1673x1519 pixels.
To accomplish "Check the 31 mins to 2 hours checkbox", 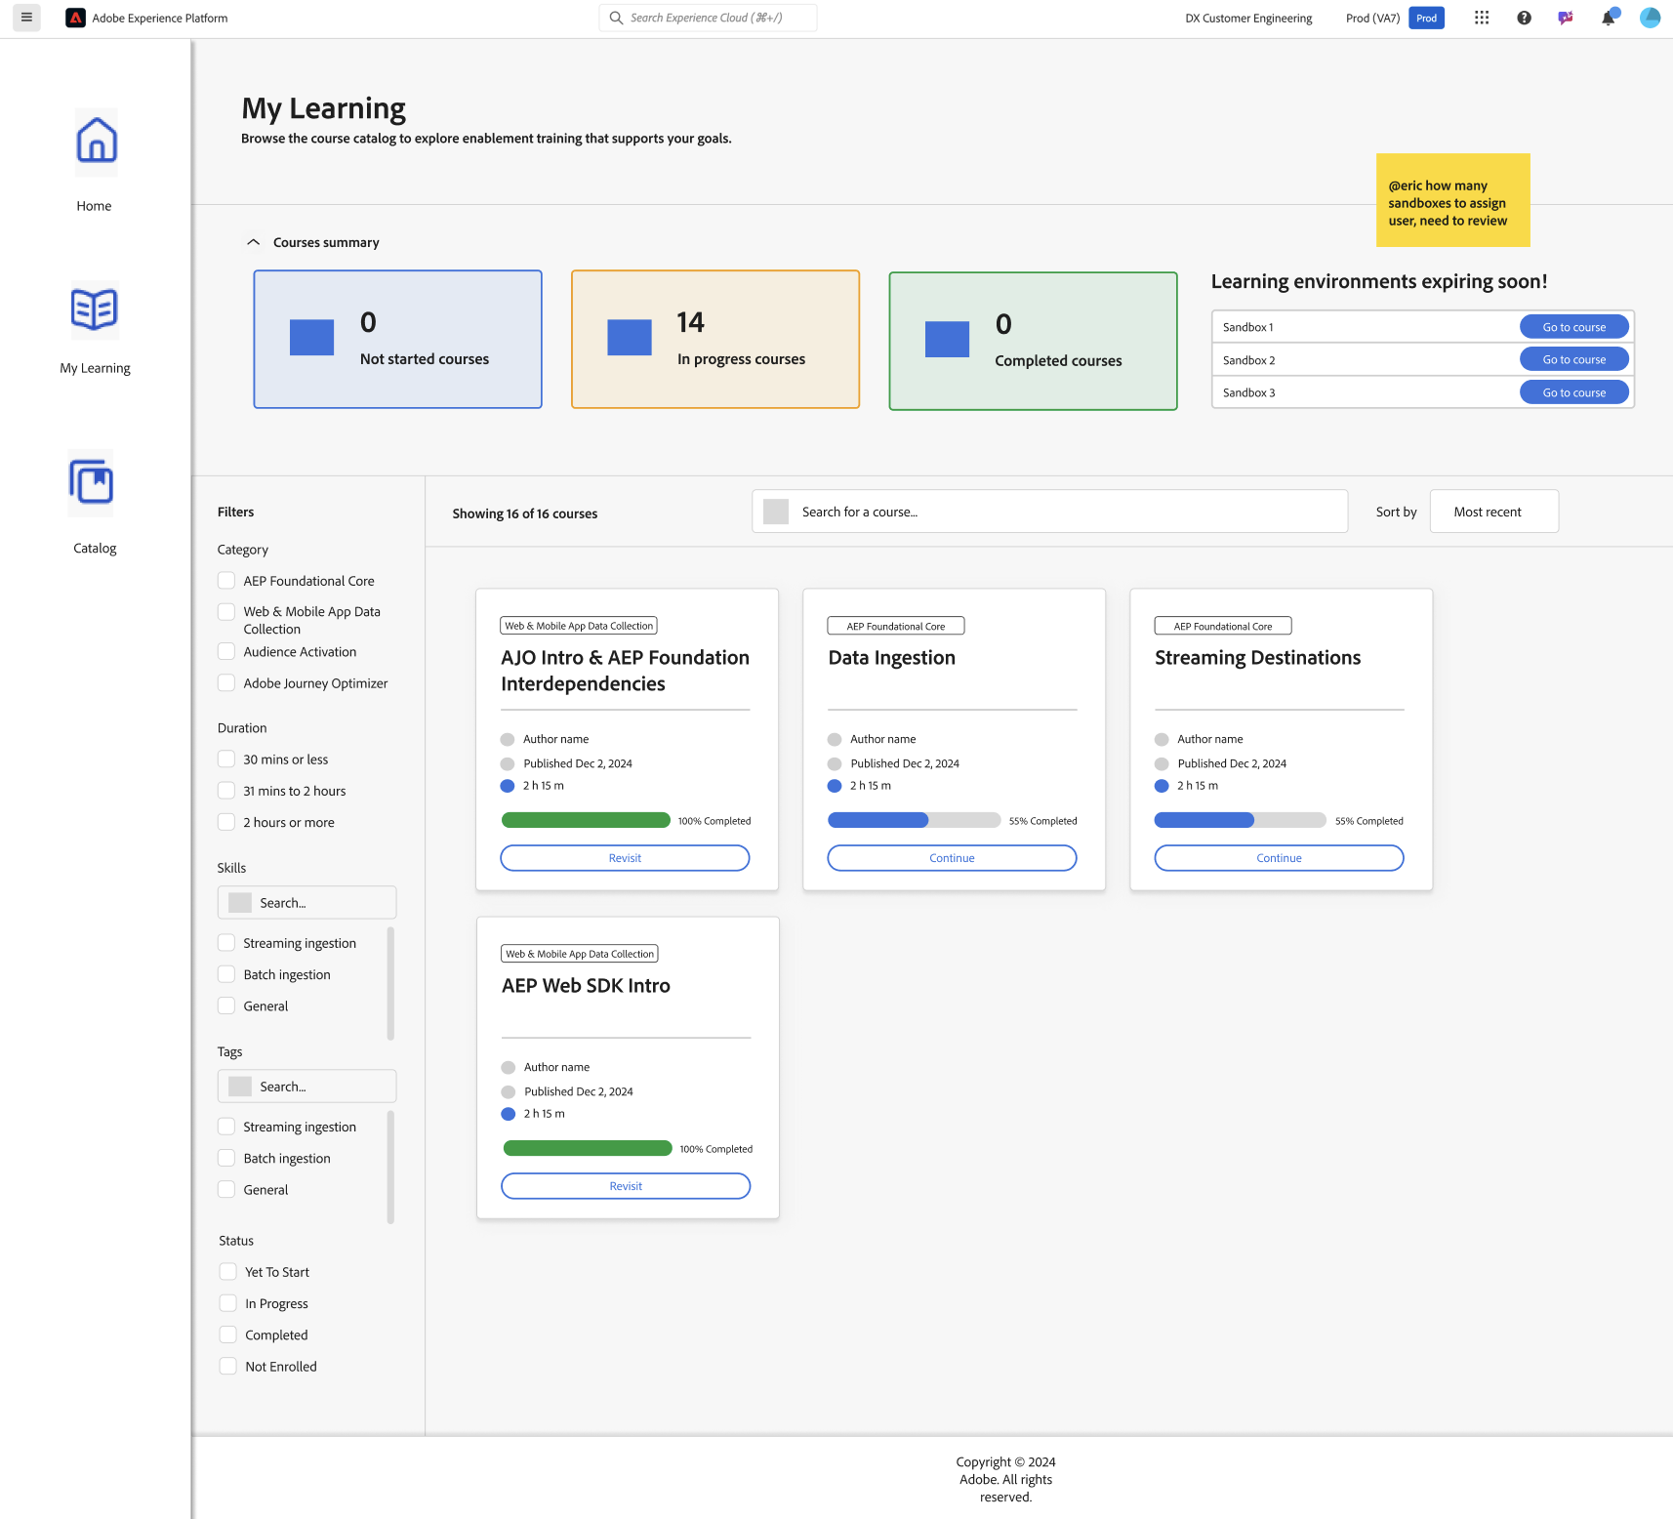I will 226,791.
